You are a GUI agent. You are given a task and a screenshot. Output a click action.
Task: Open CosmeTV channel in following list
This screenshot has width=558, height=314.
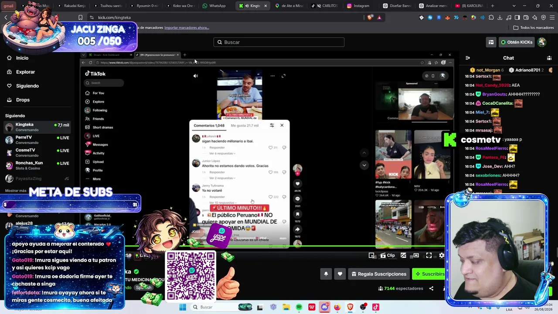37,153
